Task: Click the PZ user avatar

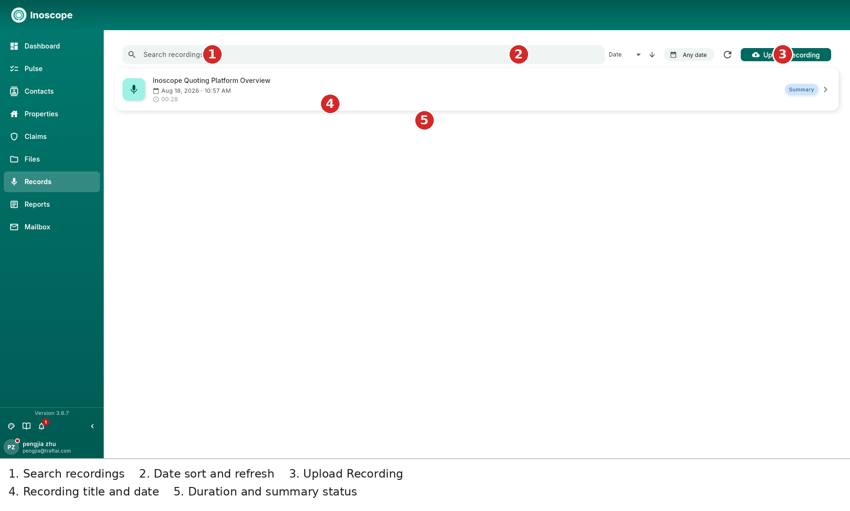Action: (11, 447)
